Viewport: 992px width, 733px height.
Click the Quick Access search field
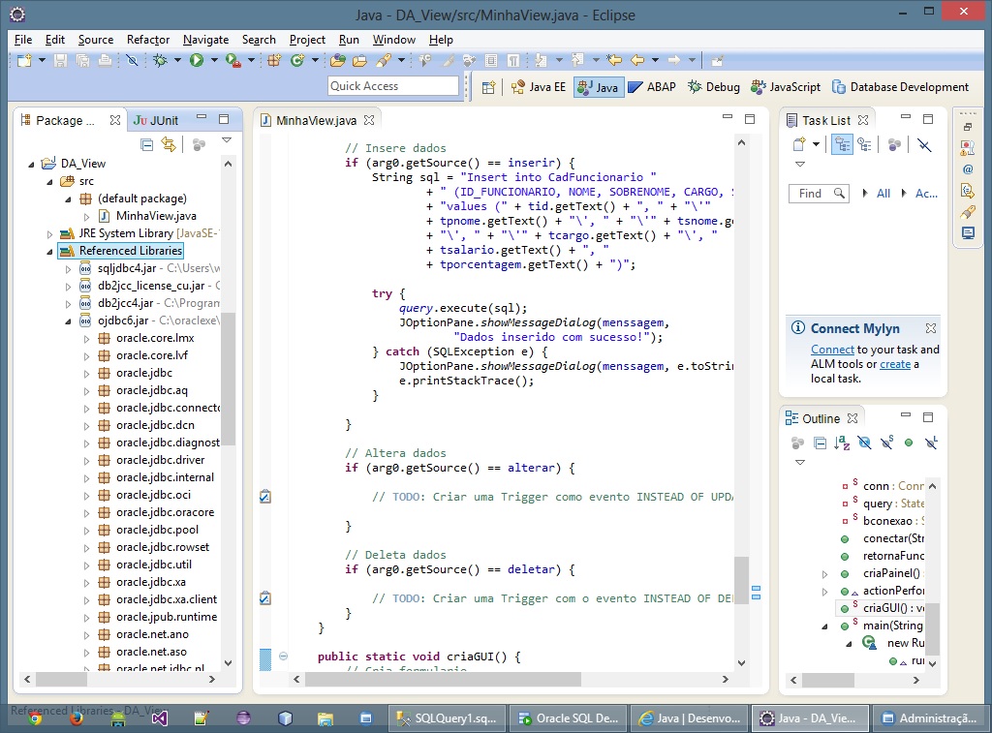(392, 86)
